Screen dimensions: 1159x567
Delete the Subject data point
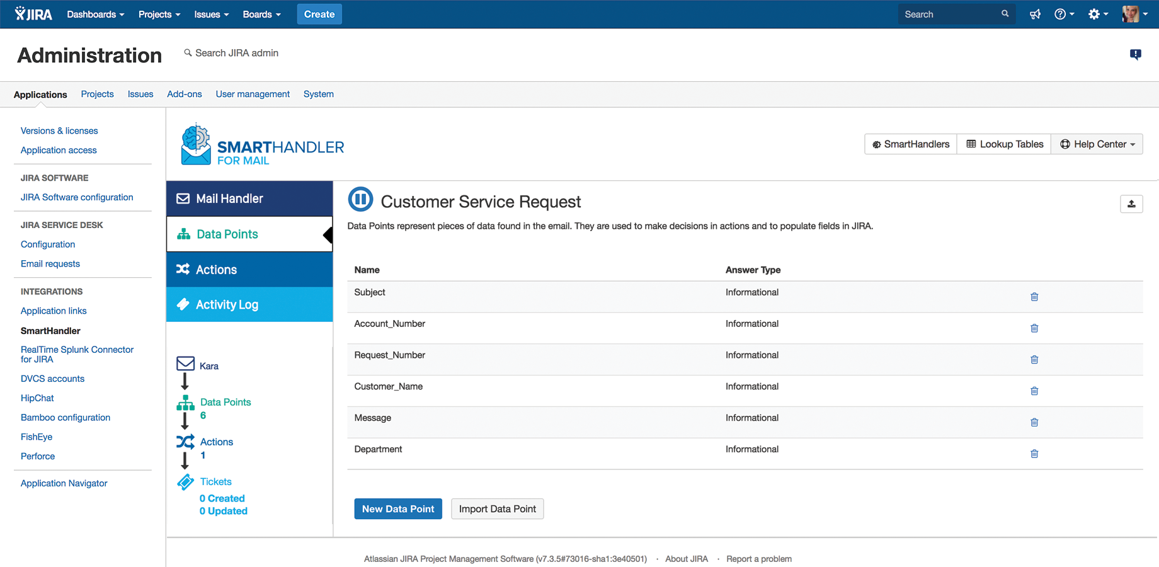[1034, 297]
